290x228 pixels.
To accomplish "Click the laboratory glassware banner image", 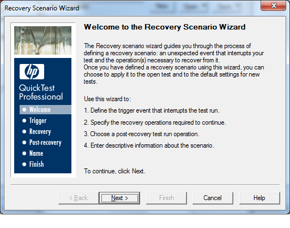I will coord(43,40).
